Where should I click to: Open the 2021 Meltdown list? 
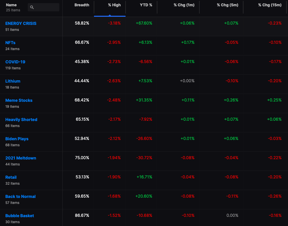pyautogui.click(x=21, y=158)
